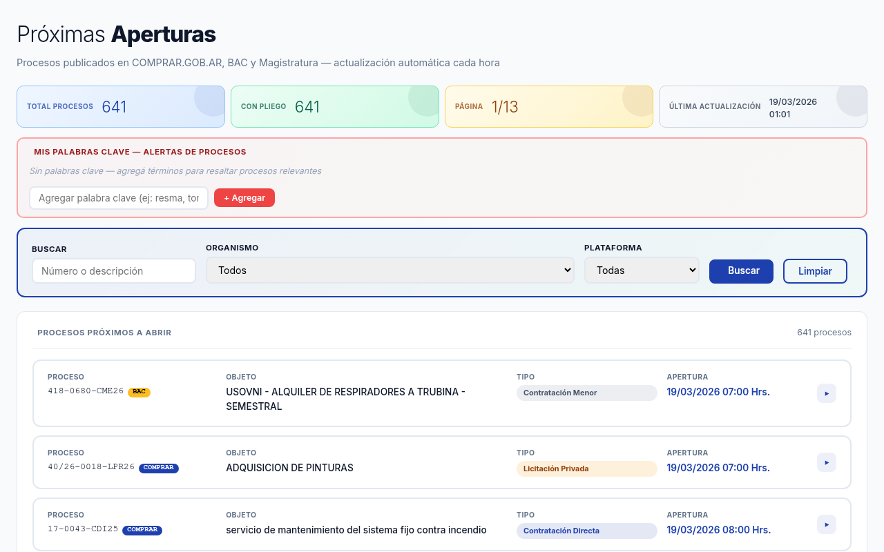Open the contra incendio maintenance process arrow
This screenshot has width=884, height=552.
pos(827,524)
